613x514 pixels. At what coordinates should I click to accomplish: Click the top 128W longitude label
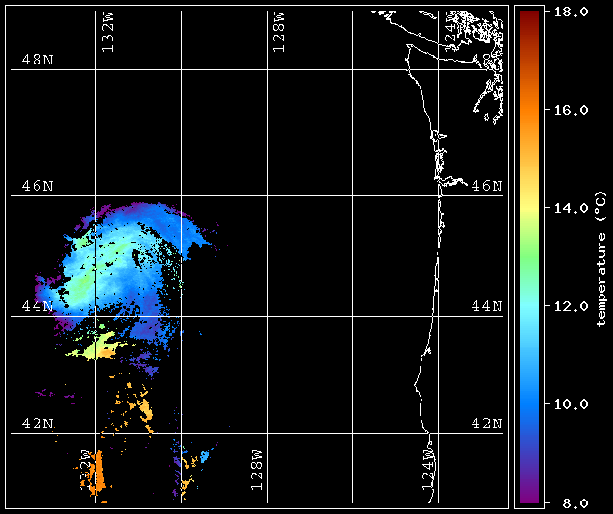click(x=278, y=33)
